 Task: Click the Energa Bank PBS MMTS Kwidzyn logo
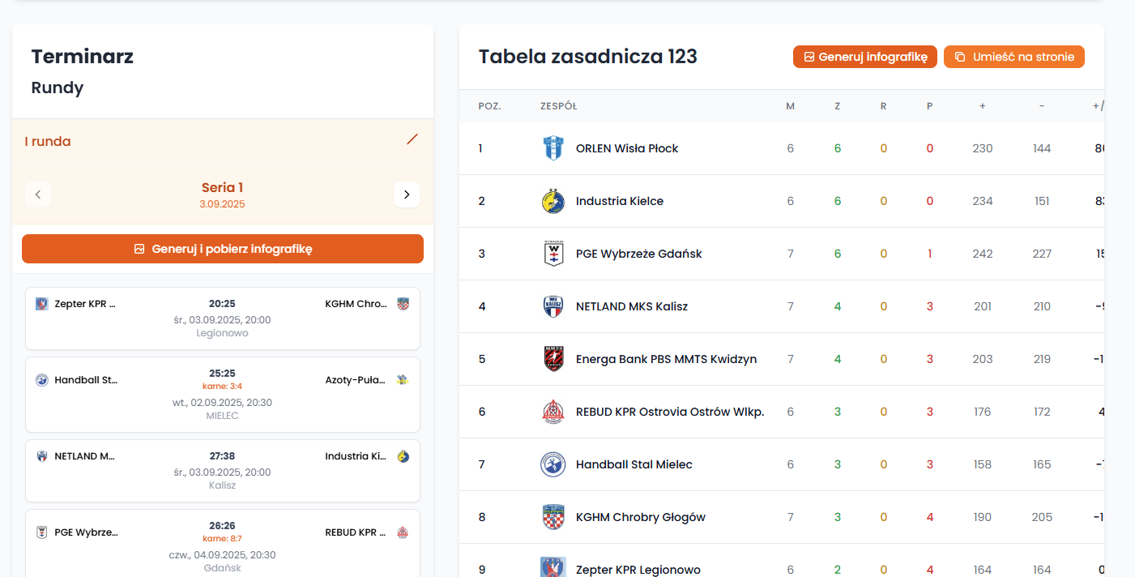(x=553, y=359)
